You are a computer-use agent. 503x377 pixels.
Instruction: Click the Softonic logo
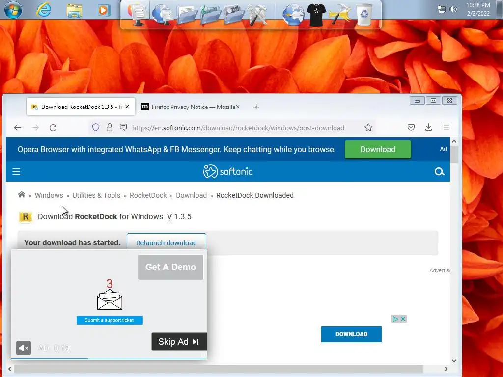[228, 171]
